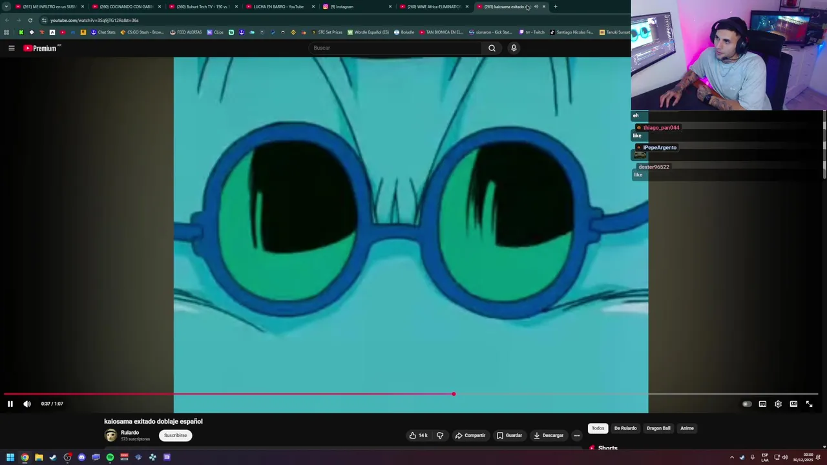Like the video (14 k thumbs up)
Image resolution: width=827 pixels, height=465 pixels.
click(418, 435)
